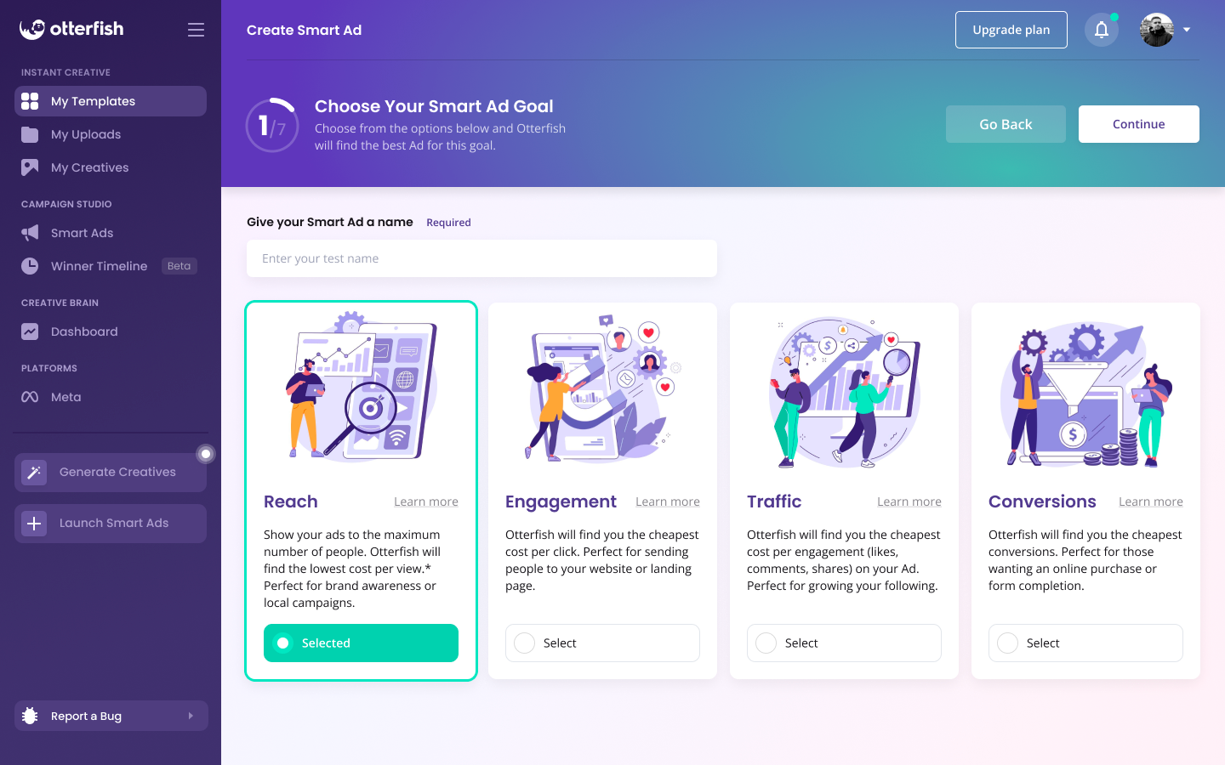Click the otterfish logo
1225x765 pixels.
(x=71, y=29)
